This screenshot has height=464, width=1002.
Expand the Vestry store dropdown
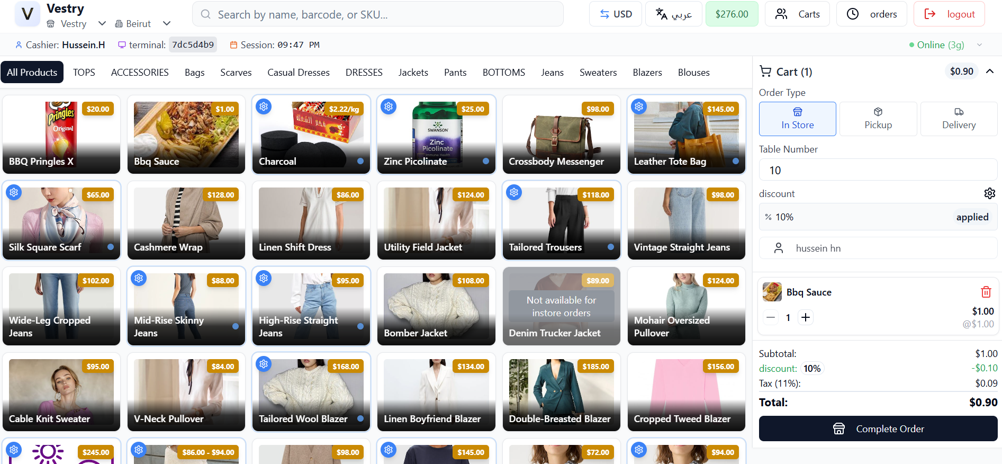click(102, 23)
